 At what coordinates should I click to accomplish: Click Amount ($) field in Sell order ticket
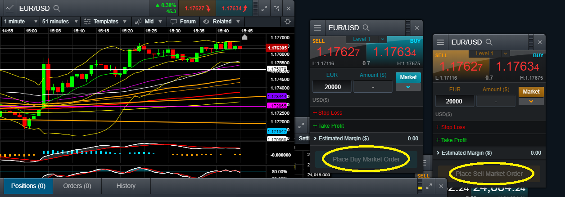click(496, 101)
